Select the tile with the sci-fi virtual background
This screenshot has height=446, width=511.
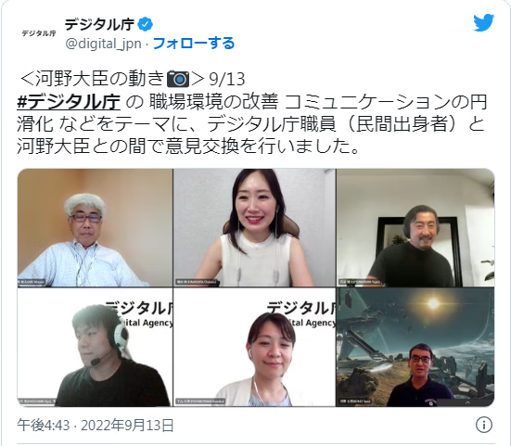coord(415,348)
